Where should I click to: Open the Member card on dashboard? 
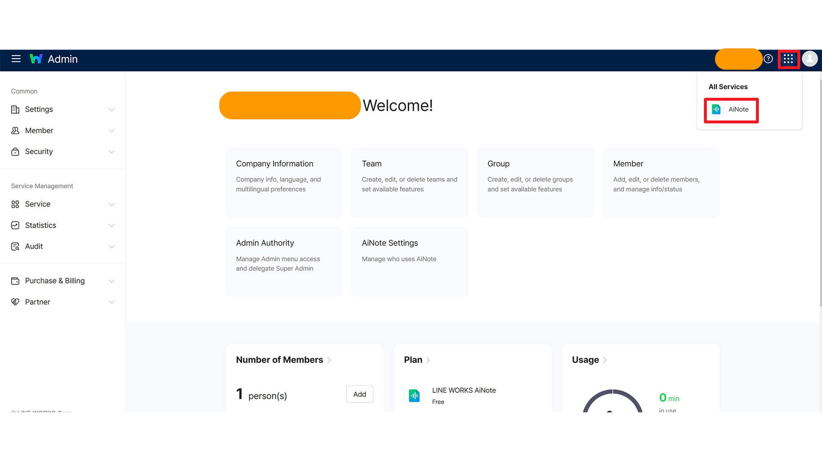pyautogui.click(x=661, y=183)
